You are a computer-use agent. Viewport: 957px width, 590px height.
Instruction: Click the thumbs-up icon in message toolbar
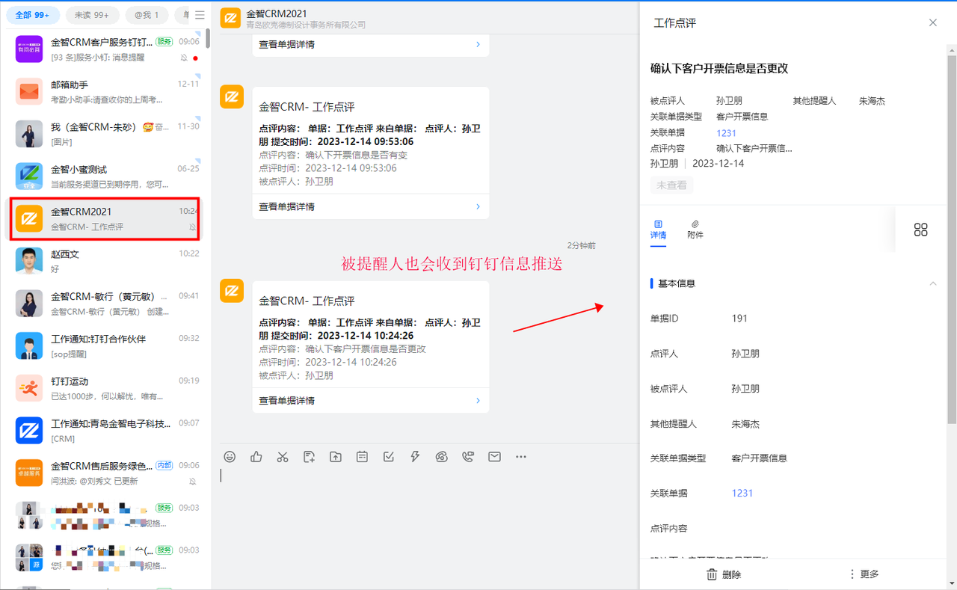(x=256, y=457)
